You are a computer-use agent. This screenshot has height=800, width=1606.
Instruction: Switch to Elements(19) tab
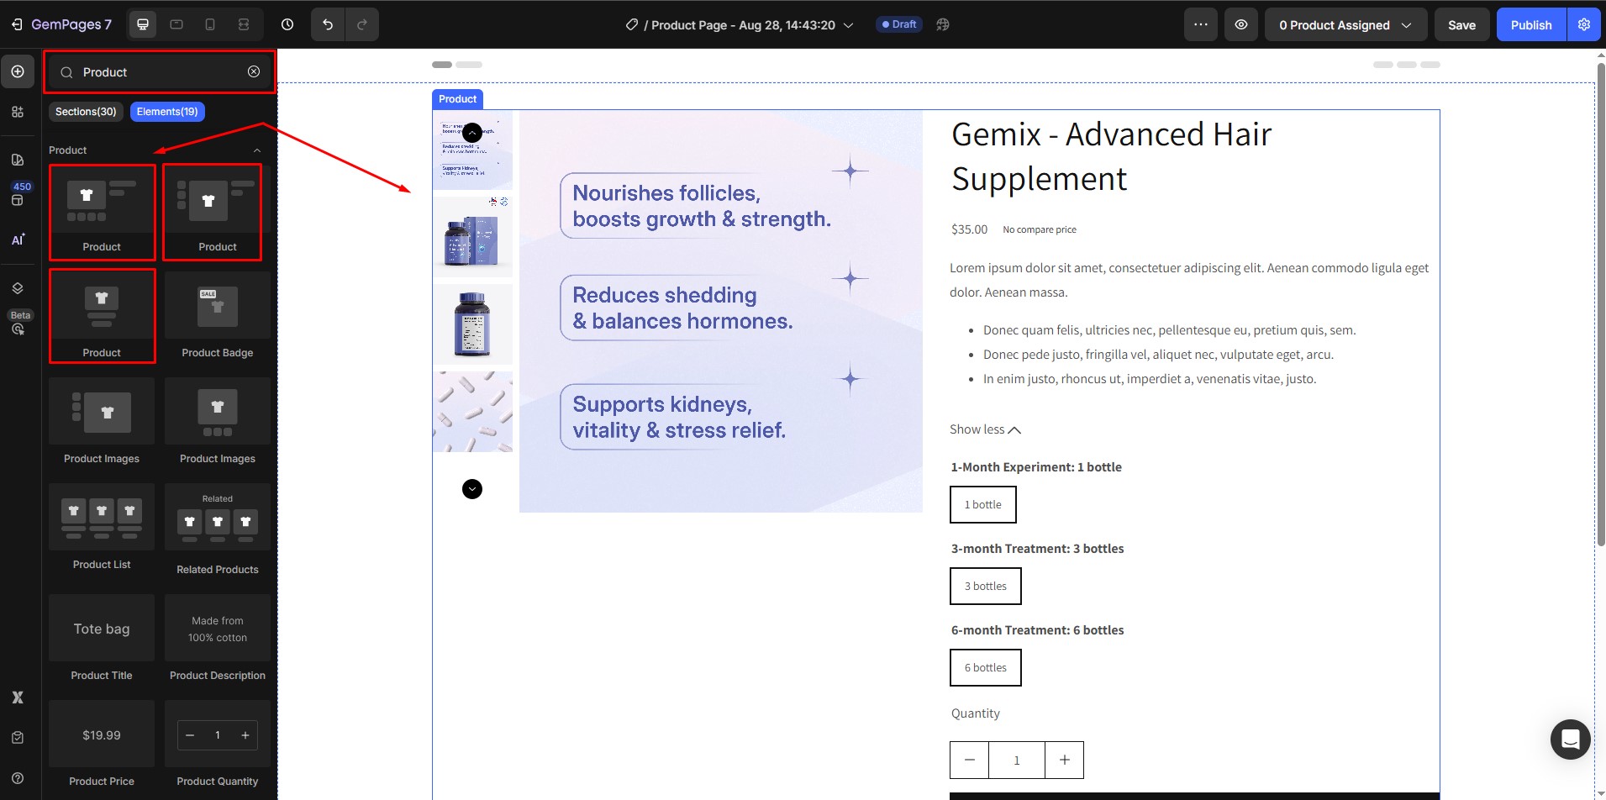pos(167,112)
